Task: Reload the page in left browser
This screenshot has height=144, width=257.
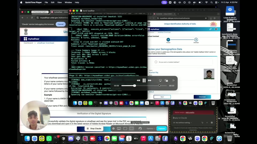Action: [x=32, y=18]
